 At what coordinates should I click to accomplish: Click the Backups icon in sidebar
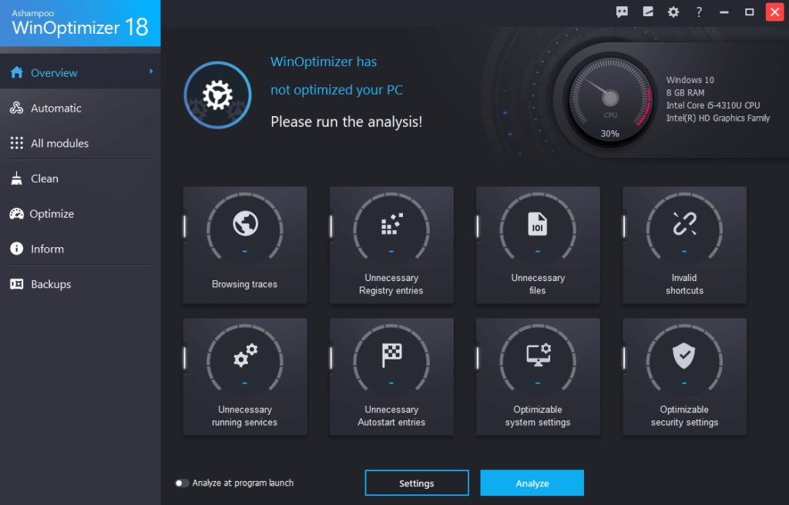tap(17, 284)
